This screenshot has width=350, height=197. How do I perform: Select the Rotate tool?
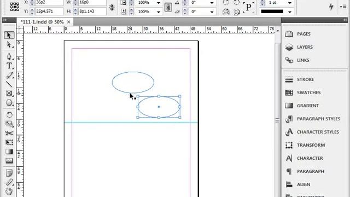click(9, 115)
